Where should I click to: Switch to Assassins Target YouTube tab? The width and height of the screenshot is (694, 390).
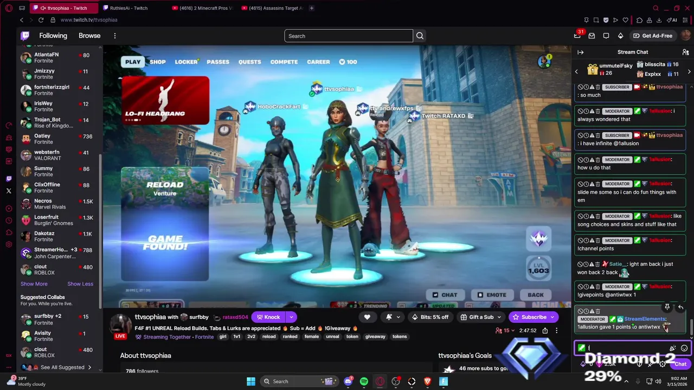pyautogui.click(x=272, y=8)
